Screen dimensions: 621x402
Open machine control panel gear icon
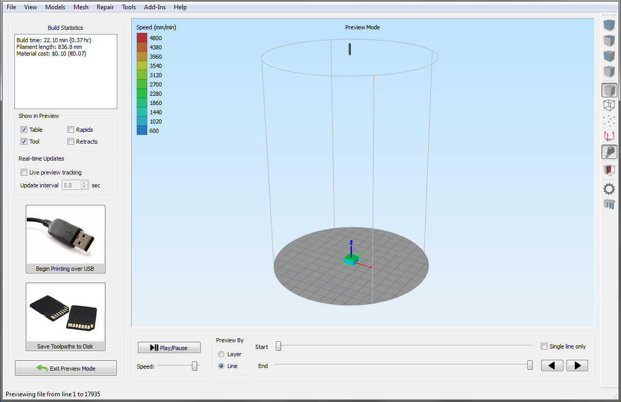pyautogui.click(x=609, y=189)
